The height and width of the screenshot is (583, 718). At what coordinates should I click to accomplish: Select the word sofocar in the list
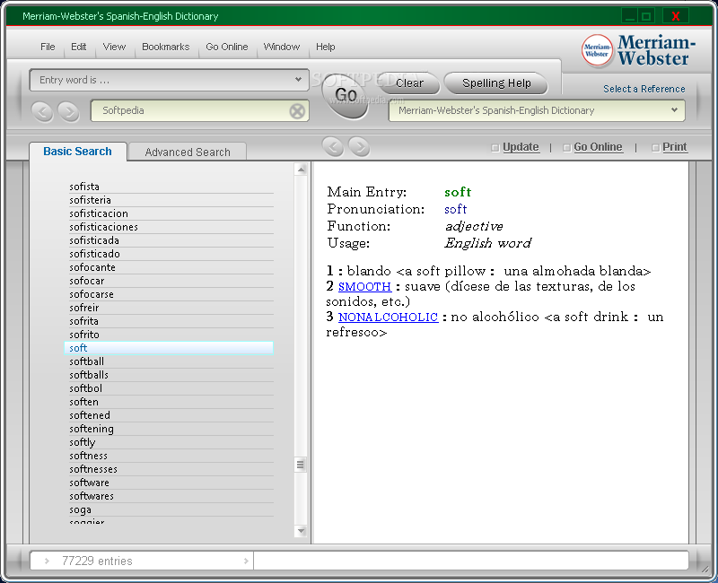(x=171, y=281)
